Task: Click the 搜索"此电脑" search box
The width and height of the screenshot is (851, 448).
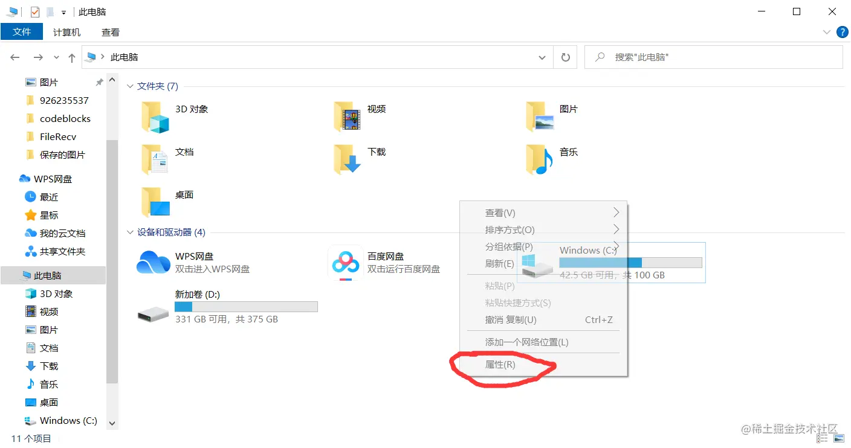Action: (x=714, y=57)
